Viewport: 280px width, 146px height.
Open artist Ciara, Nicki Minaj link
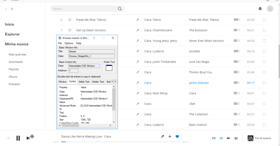(x=156, y=93)
